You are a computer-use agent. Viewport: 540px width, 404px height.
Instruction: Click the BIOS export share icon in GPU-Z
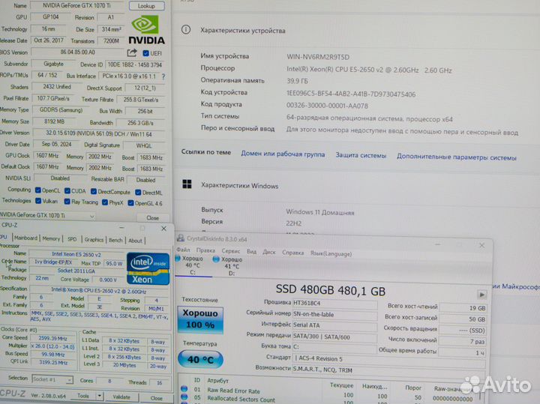tap(132, 52)
